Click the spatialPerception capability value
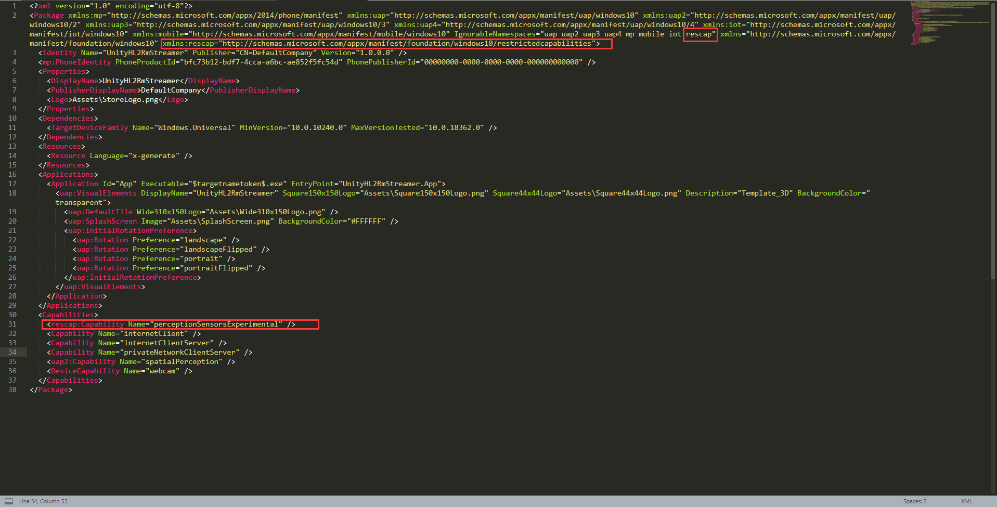This screenshot has width=997, height=507. coord(183,362)
